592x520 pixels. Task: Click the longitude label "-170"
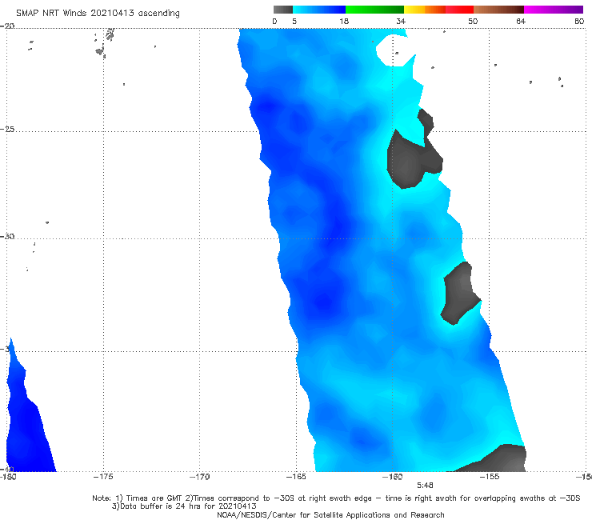point(200,477)
